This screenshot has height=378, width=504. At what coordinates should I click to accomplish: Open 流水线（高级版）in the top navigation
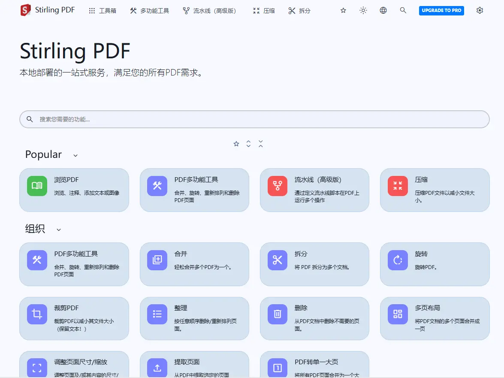209,11
